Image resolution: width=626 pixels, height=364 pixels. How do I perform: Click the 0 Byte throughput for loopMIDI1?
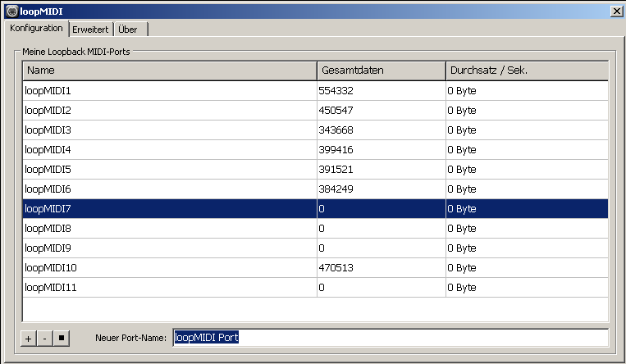coord(462,91)
